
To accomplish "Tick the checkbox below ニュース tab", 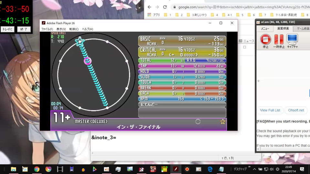I will point(244,47).
